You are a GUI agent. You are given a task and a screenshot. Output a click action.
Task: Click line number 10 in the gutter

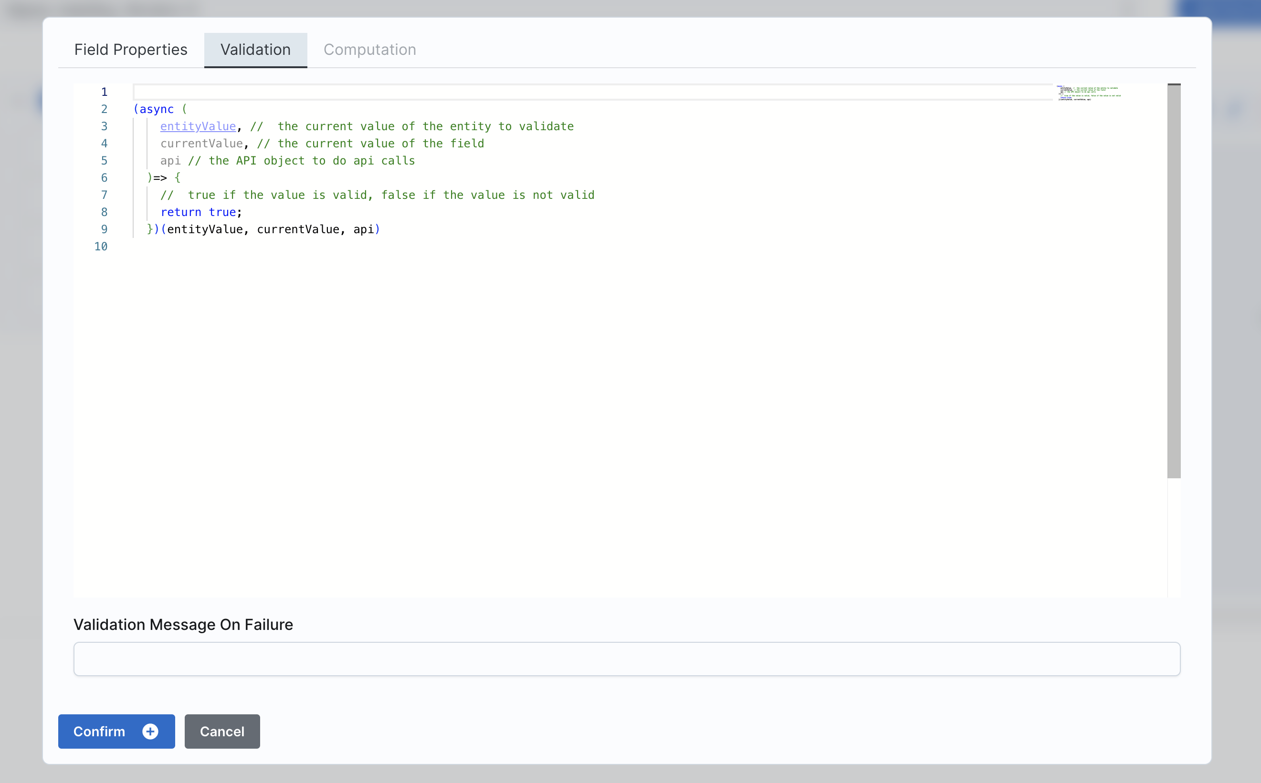click(101, 247)
